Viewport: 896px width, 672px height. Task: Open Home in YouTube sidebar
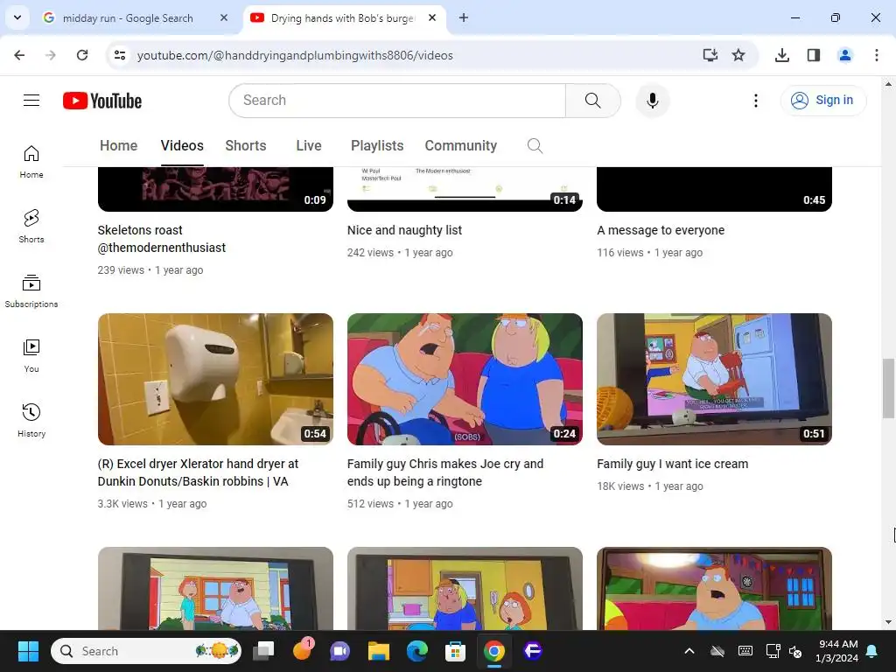tap(31, 162)
